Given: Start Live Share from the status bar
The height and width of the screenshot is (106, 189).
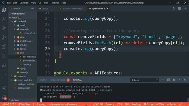Looking at the screenshot, I should [x=24, y=104].
